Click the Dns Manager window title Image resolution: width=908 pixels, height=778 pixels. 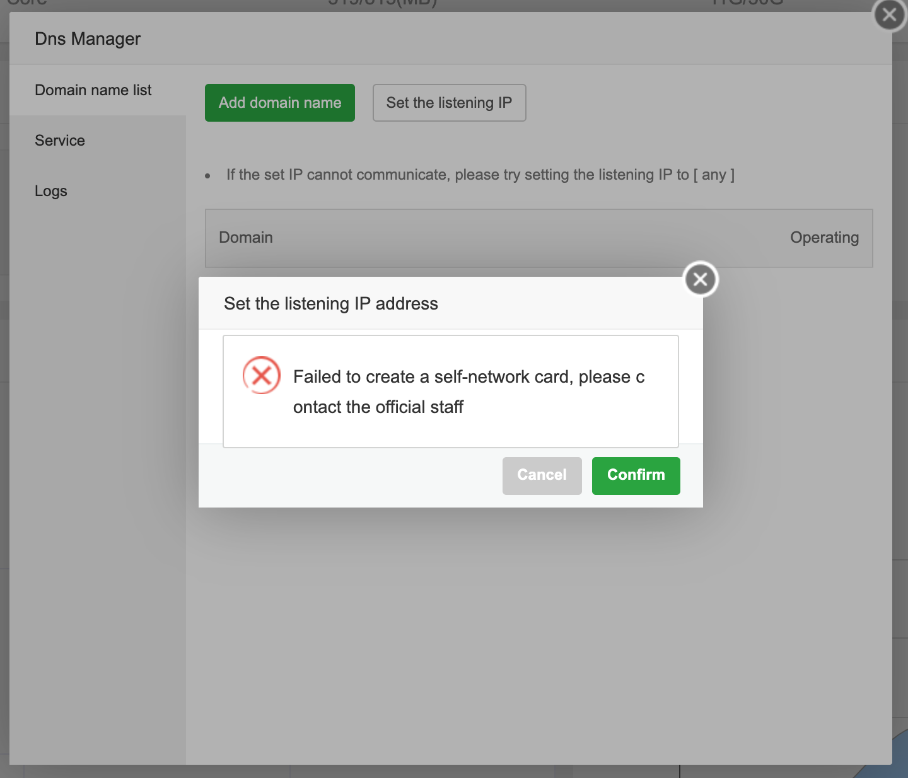click(x=88, y=39)
